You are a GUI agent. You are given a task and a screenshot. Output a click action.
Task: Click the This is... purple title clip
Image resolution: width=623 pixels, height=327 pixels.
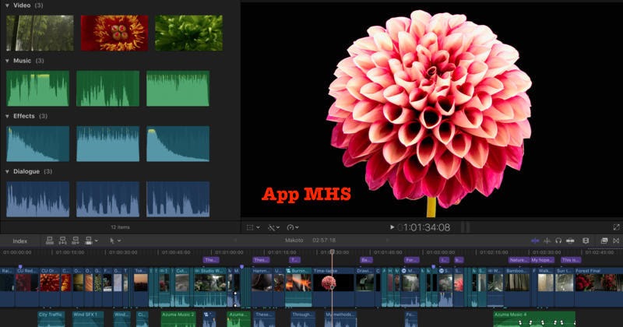(x=571, y=260)
